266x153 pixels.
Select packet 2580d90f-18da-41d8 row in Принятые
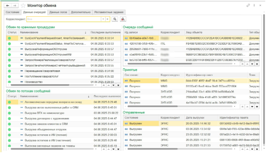(191, 97)
